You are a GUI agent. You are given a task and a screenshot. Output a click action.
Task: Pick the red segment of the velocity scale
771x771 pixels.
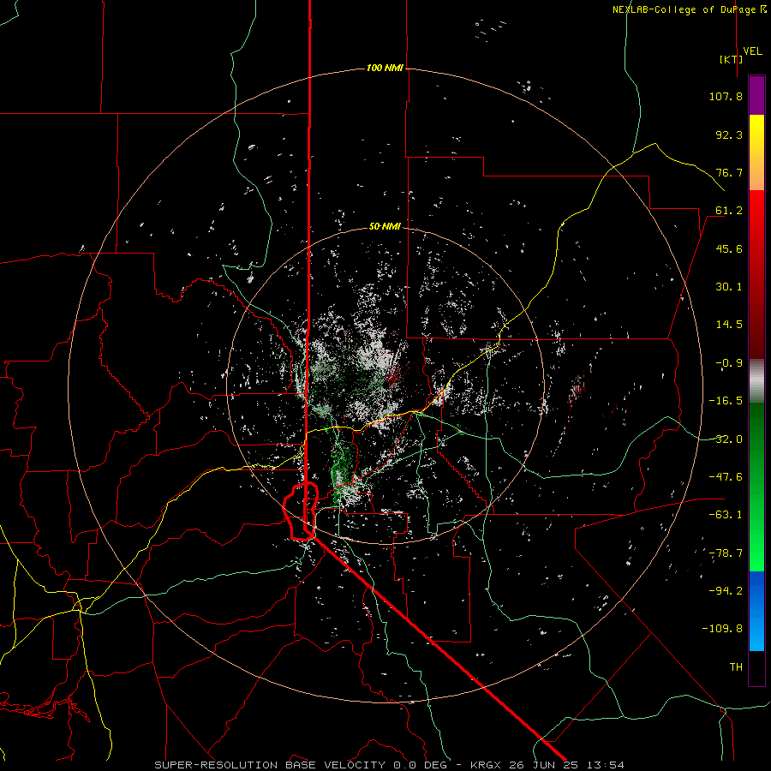756,274
